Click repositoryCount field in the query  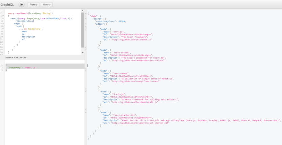[x=25, y=21]
